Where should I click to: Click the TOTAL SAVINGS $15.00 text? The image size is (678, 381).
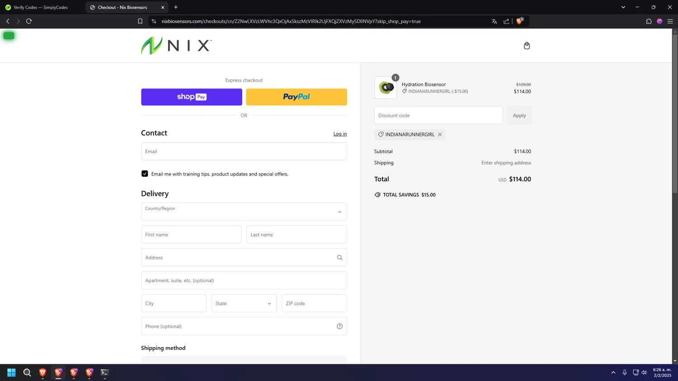tap(409, 195)
